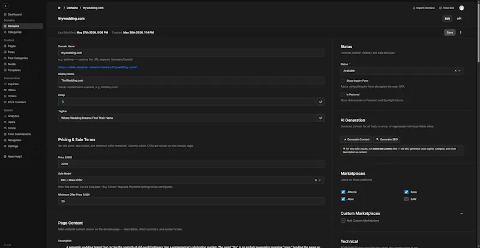Click the View Site link
The height and width of the screenshot is (248, 480).
[x=446, y=8]
